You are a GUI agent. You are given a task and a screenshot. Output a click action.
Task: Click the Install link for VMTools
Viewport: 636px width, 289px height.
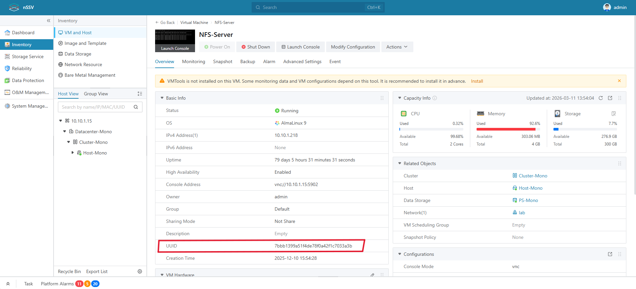[x=477, y=81]
